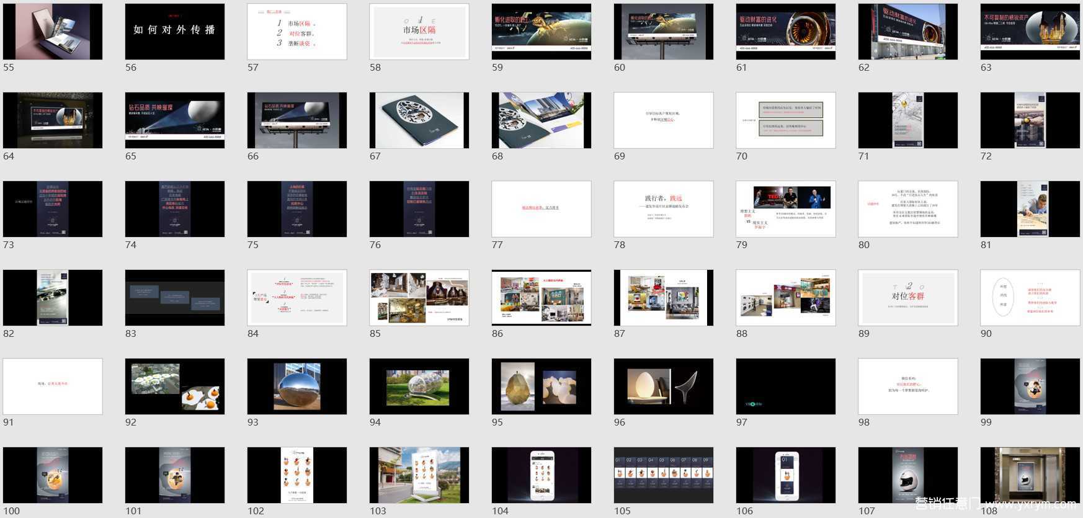Viewport: 1083px width, 518px height.
Task: Open slide 66 thumbnail
Action: tap(297, 120)
